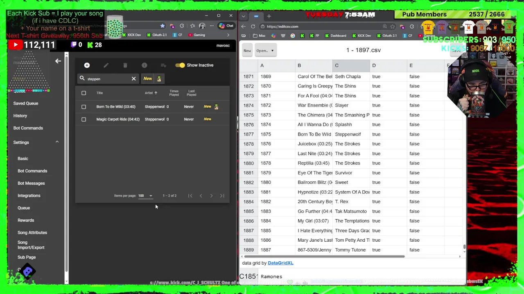Select column C header in spreadsheet
This screenshot has height=294, width=524.
point(351,65)
